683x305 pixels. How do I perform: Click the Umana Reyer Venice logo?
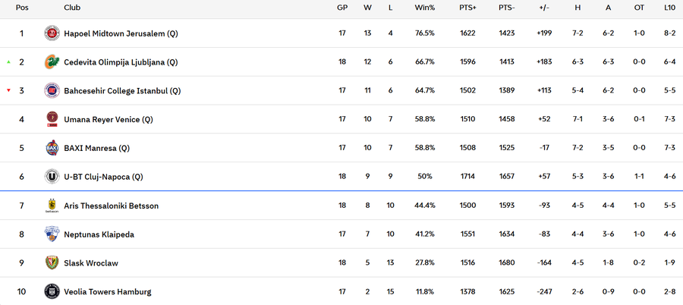pyautogui.click(x=52, y=119)
